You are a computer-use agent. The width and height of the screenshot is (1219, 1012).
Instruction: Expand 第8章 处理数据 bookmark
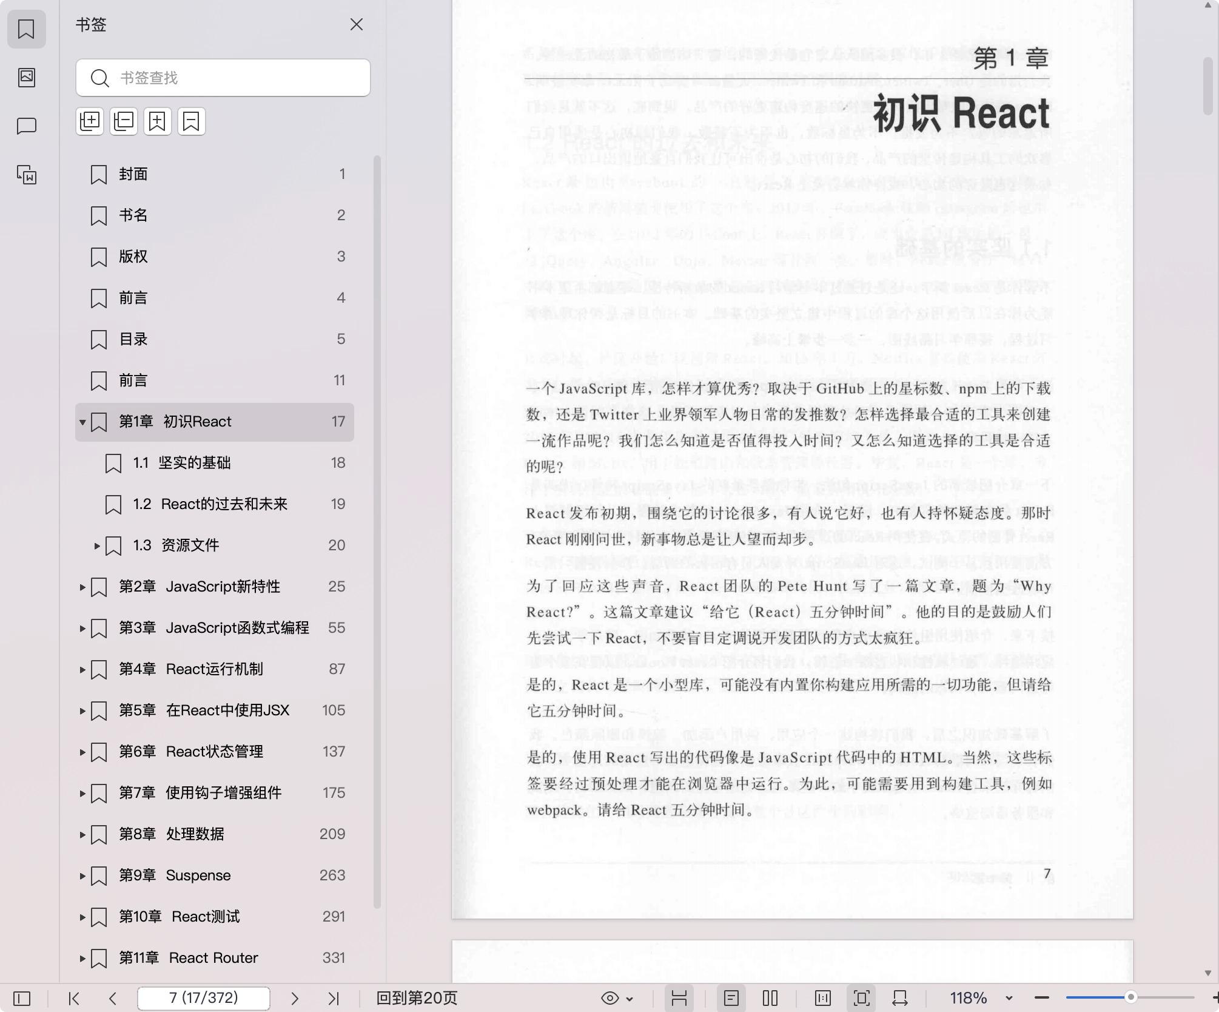click(82, 834)
